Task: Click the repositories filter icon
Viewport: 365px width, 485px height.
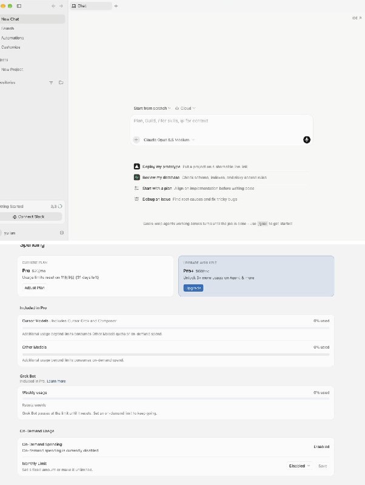Action: click(x=51, y=82)
